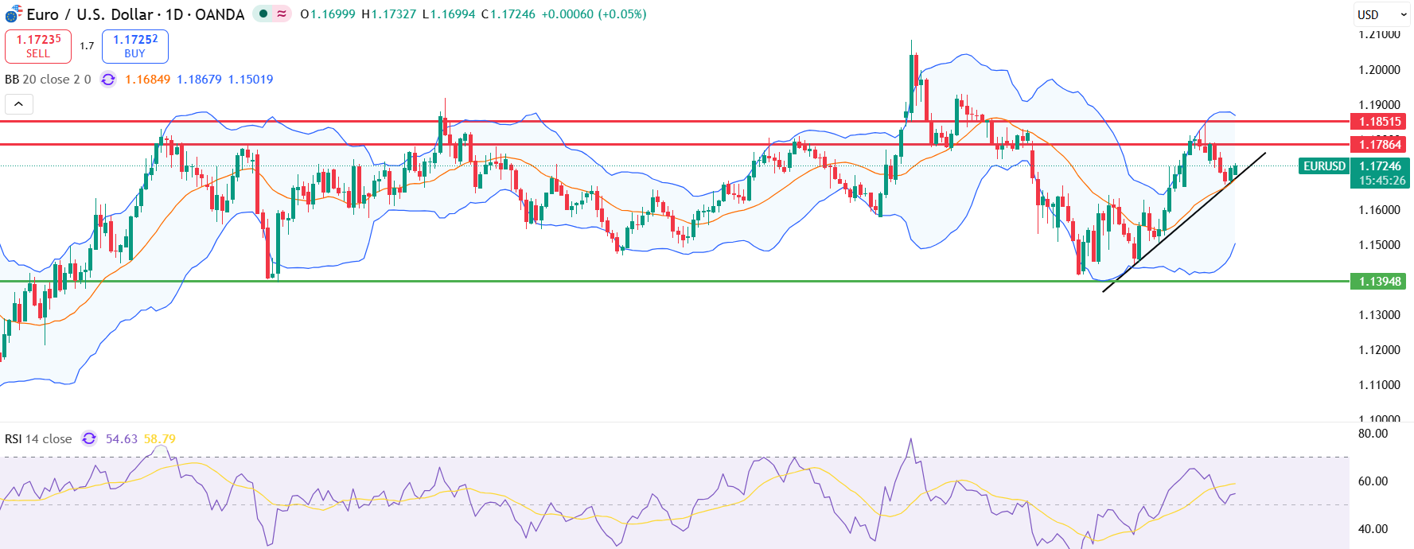Click the orange BB basis value 1.16849
Screen dimensions: 1414x549
click(147, 80)
